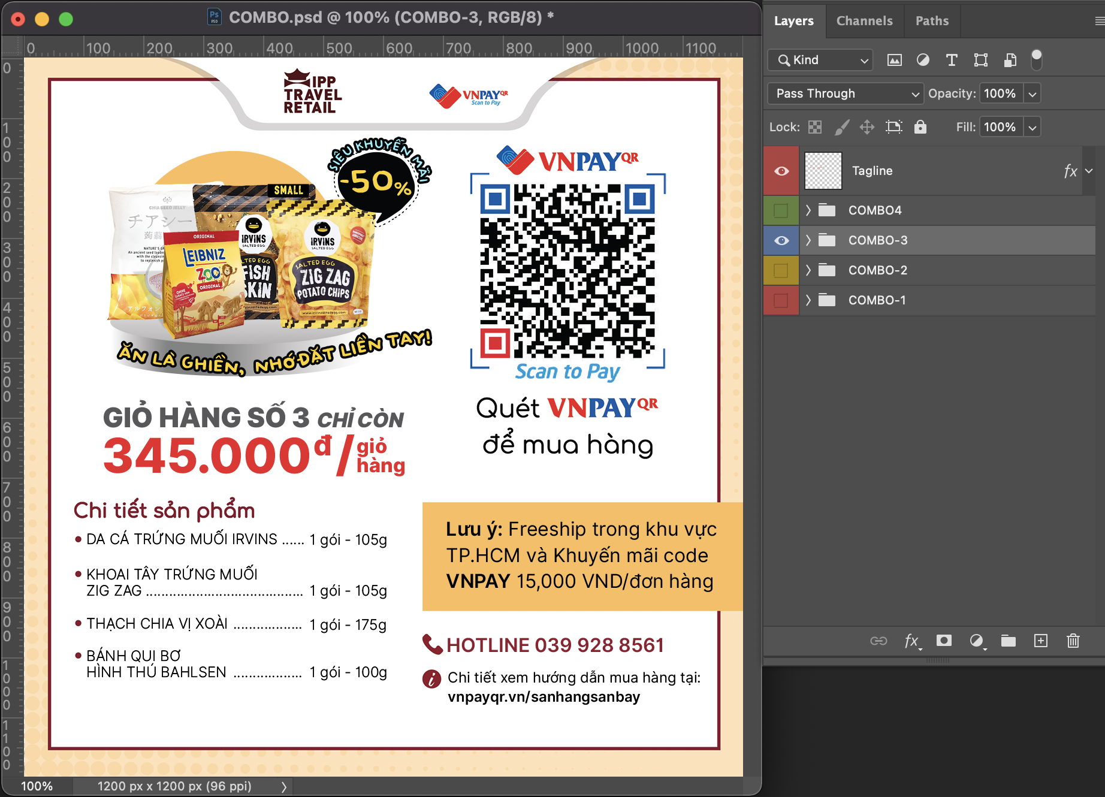Toggle layer filtering on/off switch
1105x797 pixels.
(1036, 59)
